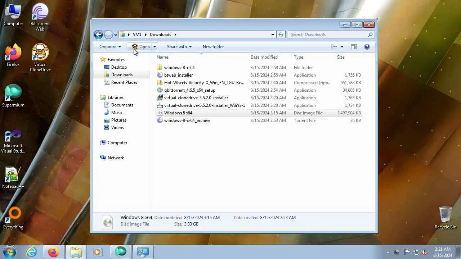The height and width of the screenshot is (259, 461).
Task: Expand the Open button dropdown arrow
Action: pos(155,47)
